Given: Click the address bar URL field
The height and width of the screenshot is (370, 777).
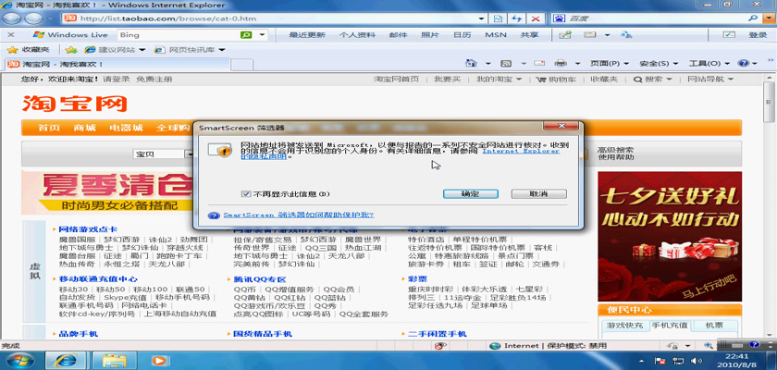Looking at the screenshot, I should point(277,18).
